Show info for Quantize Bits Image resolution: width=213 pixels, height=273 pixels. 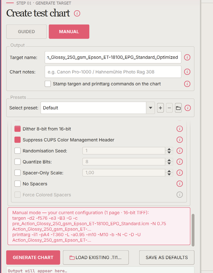coord(180,162)
